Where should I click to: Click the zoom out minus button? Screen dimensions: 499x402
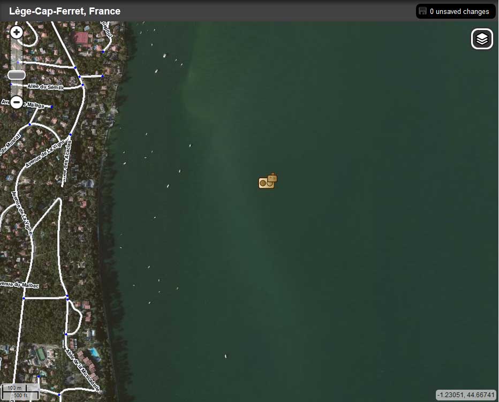(17, 102)
